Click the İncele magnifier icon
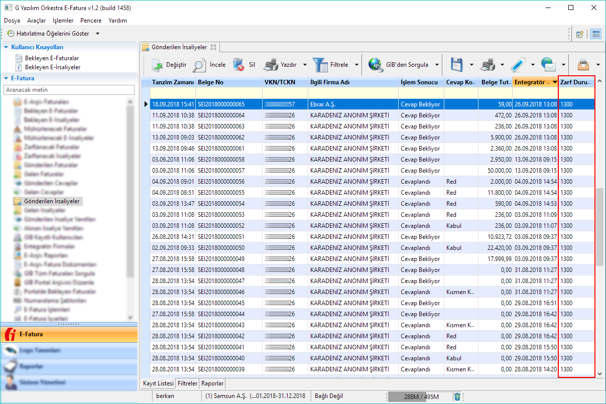 pos(199,65)
